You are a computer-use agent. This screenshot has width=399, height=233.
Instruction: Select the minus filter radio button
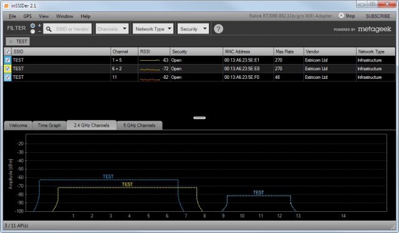coord(32,32)
